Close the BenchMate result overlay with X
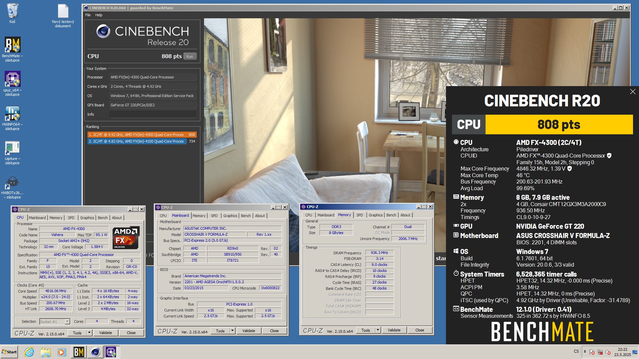639x359 pixels. (632, 92)
